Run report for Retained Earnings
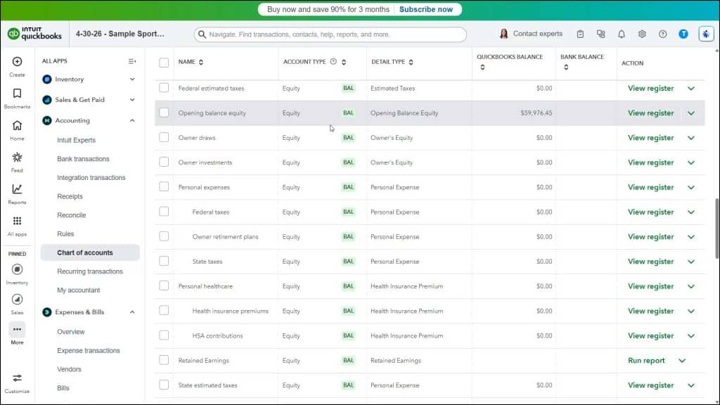 tap(646, 361)
